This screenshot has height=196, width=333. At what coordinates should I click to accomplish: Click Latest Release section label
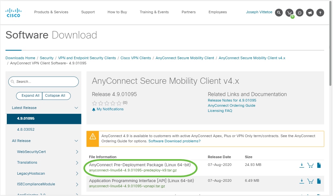pyautogui.click(x=24, y=108)
